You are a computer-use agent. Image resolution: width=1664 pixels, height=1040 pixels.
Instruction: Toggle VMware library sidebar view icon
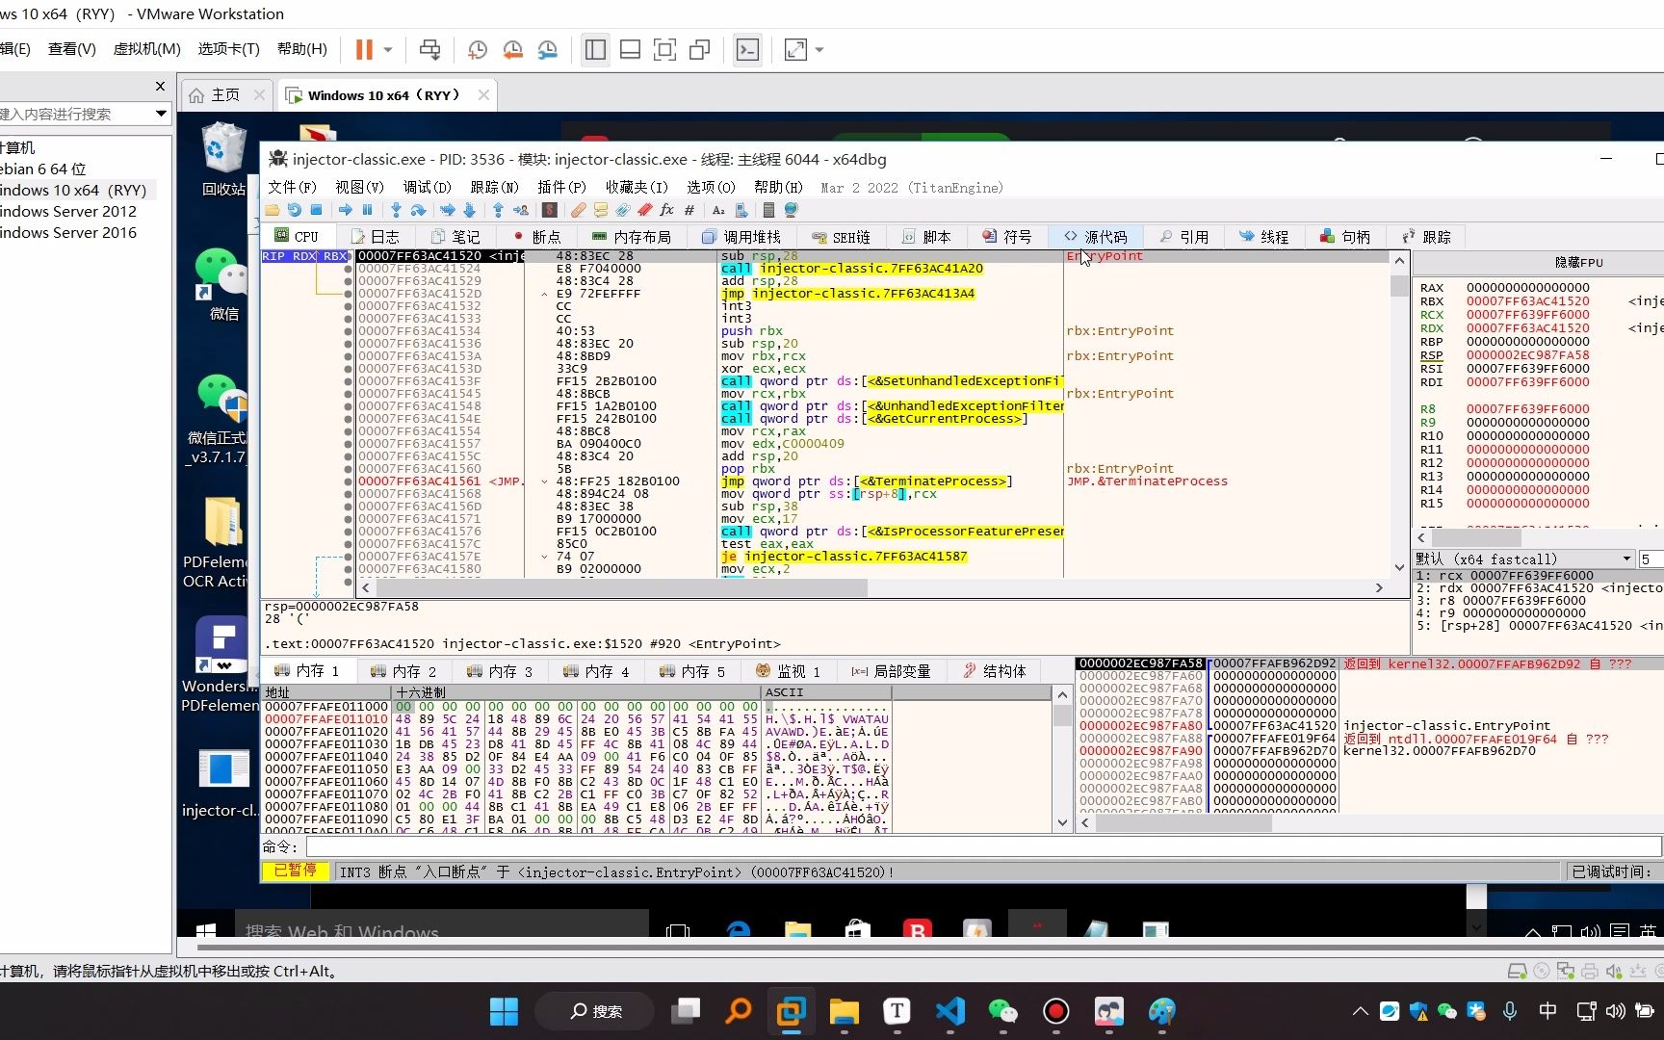click(596, 49)
